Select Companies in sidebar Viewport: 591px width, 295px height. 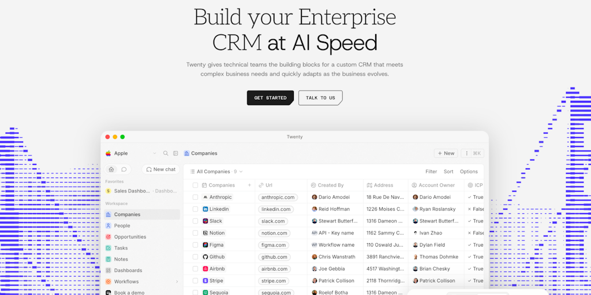pos(142,214)
